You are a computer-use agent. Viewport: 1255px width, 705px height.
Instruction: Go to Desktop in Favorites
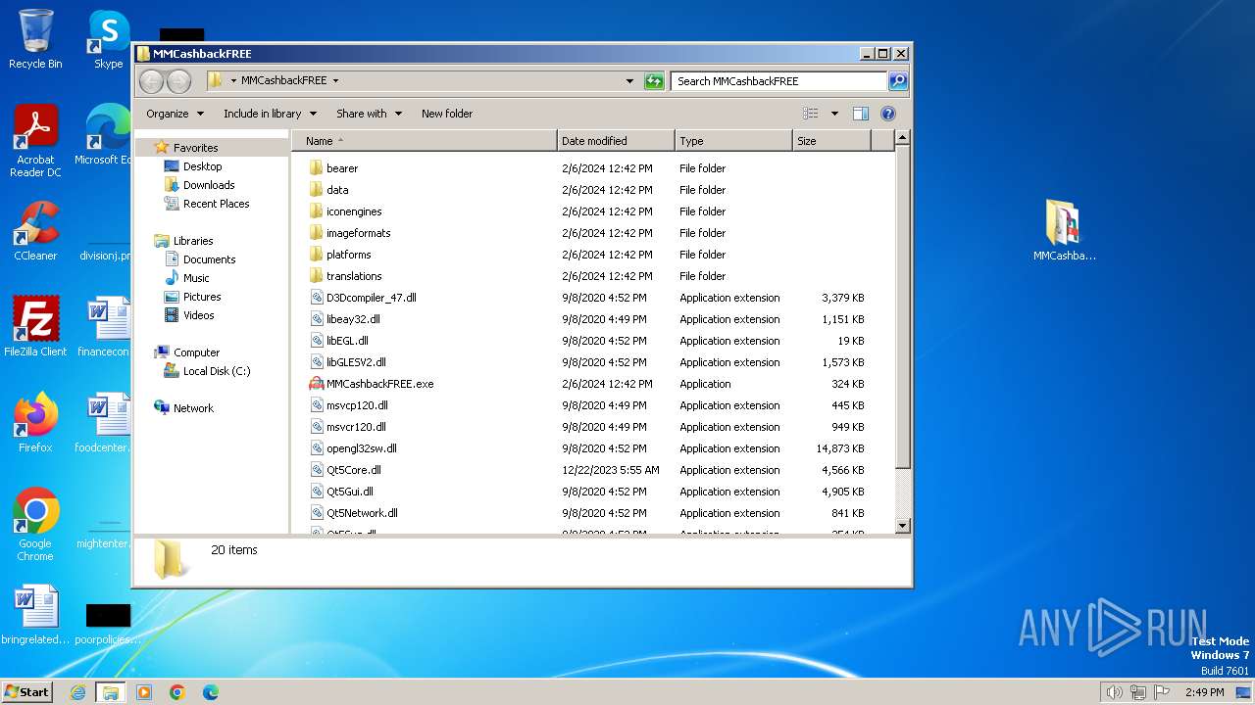click(x=202, y=166)
